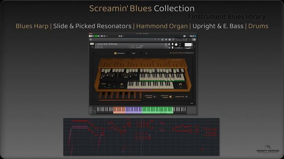Click the green active button in Kontakt toolbar
Image resolution: width=284 pixels, height=159 pixels.
(x=96, y=36)
